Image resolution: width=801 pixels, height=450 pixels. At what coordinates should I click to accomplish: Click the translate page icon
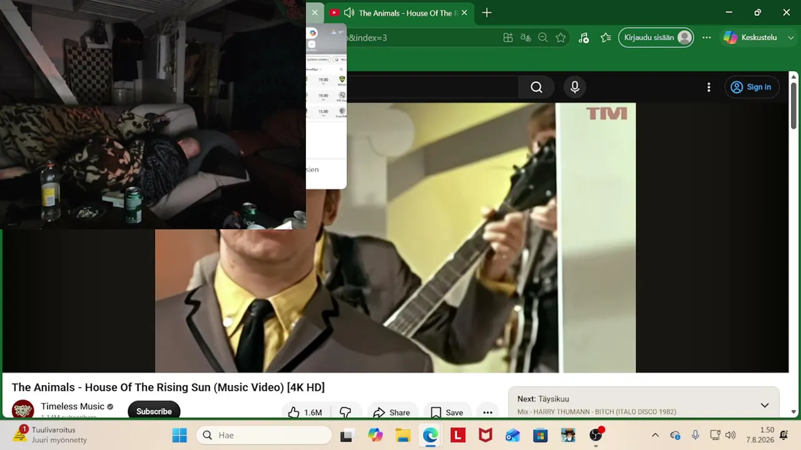[526, 37]
